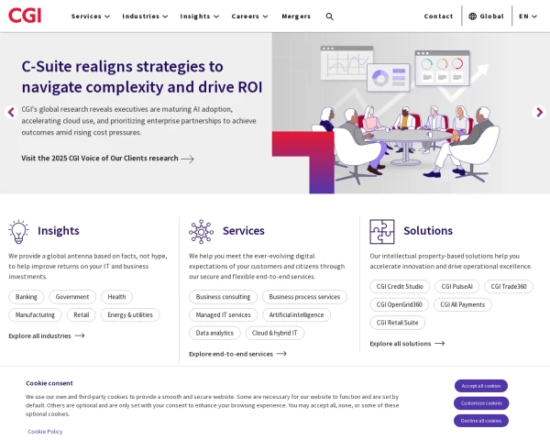Viewport: 550px width, 440px height.
Task: Open the Mergers menu item
Action: coord(296,16)
